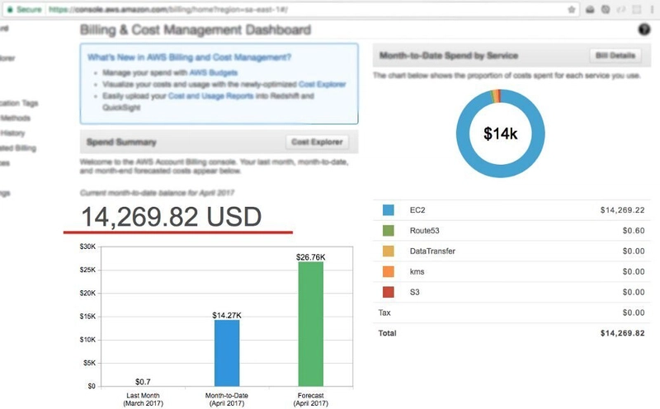Click the blue EC2 legend swatch

click(x=388, y=210)
